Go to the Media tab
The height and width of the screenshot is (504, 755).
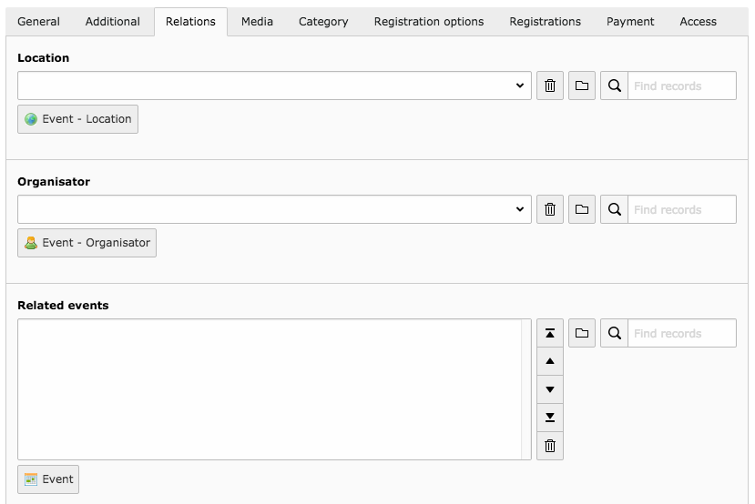click(x=257, y=22)
